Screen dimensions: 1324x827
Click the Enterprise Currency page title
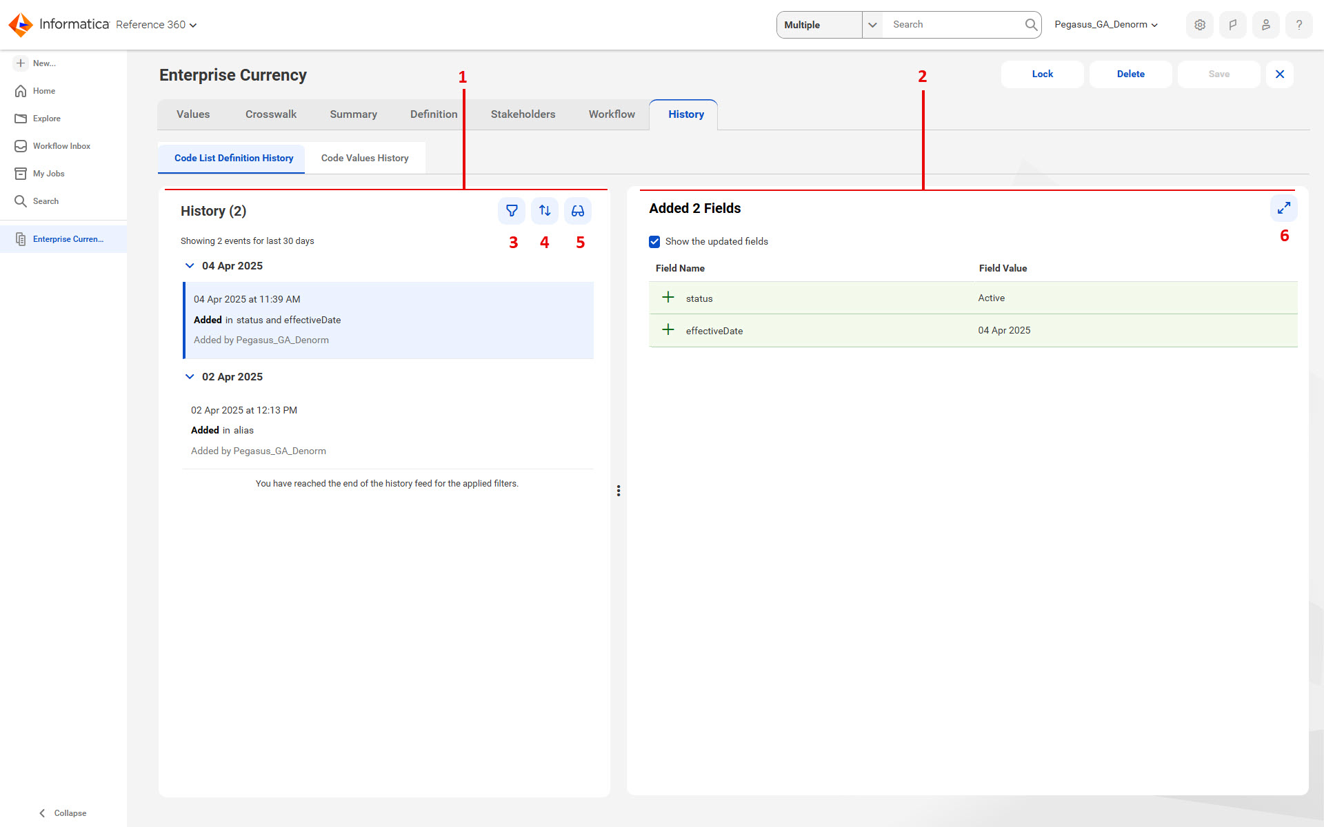tap(233, 75)
